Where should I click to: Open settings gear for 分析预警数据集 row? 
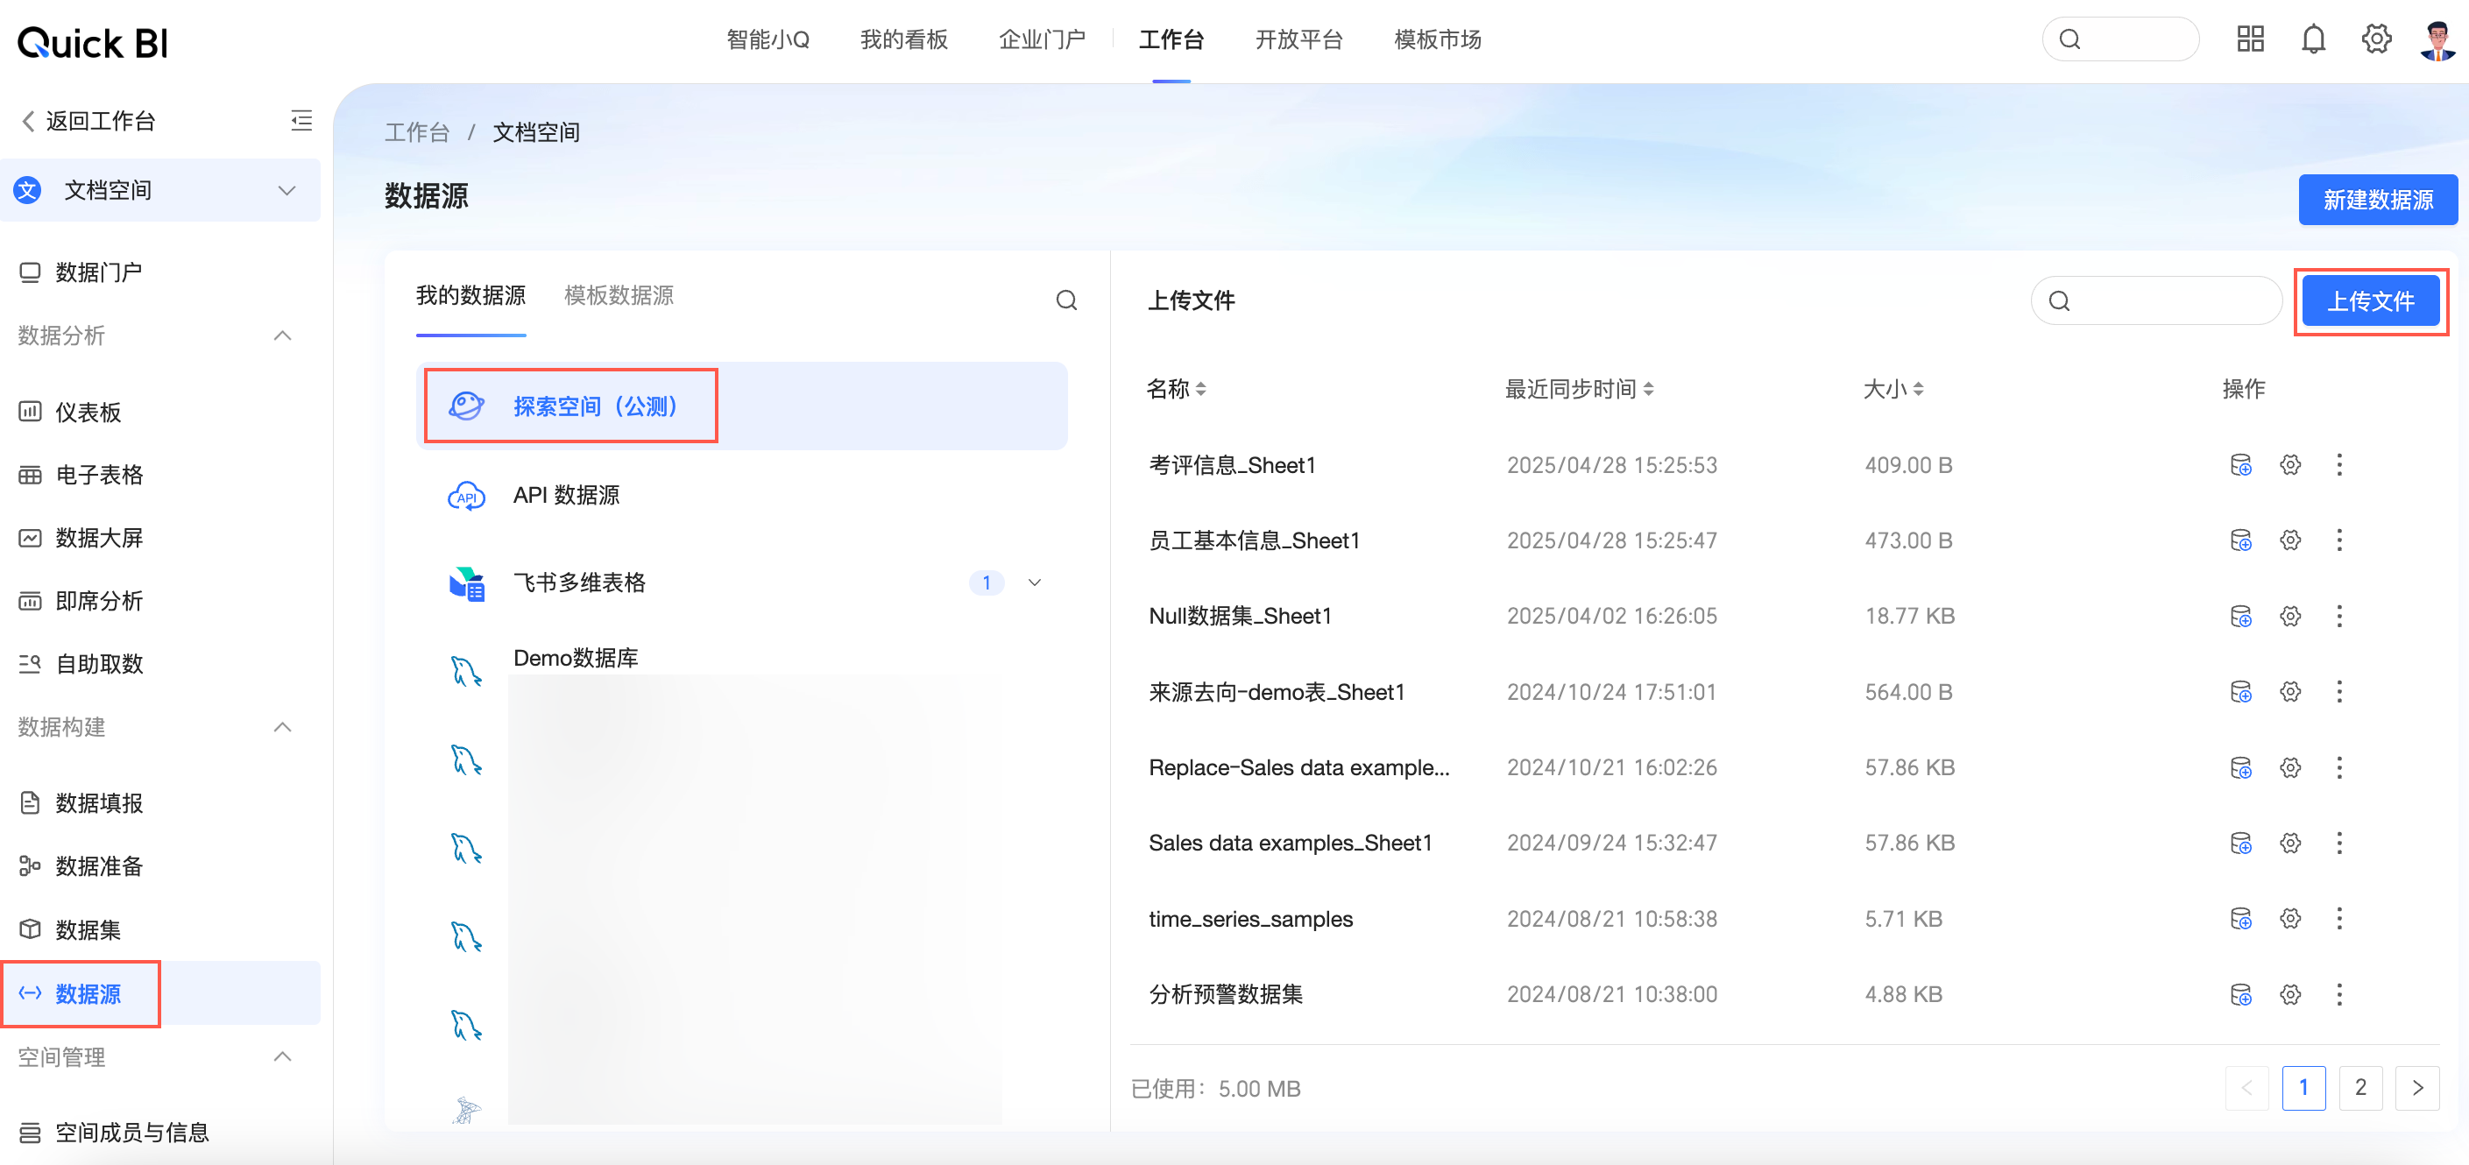click(2289, 994)
